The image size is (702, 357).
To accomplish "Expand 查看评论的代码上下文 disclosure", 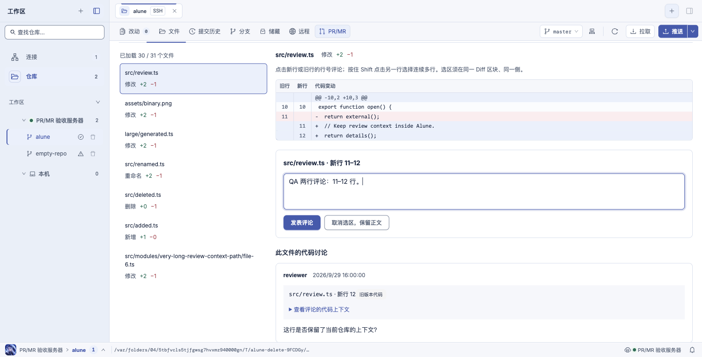I will (319, 309).
